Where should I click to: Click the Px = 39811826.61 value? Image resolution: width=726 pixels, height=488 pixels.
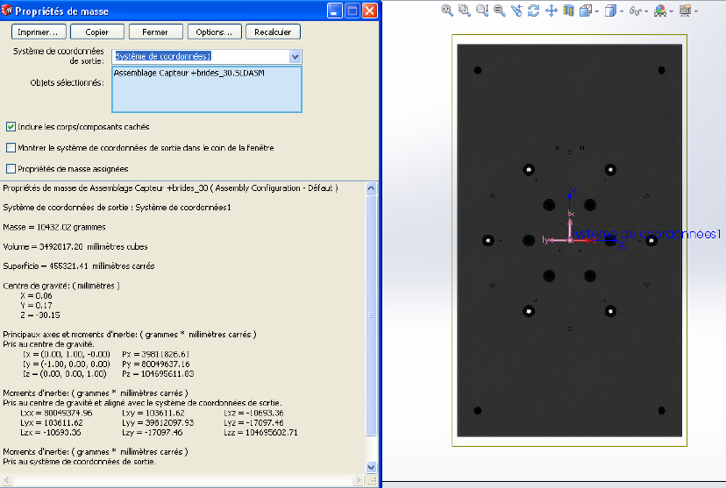pyautogui.click(x=155, y=354)
